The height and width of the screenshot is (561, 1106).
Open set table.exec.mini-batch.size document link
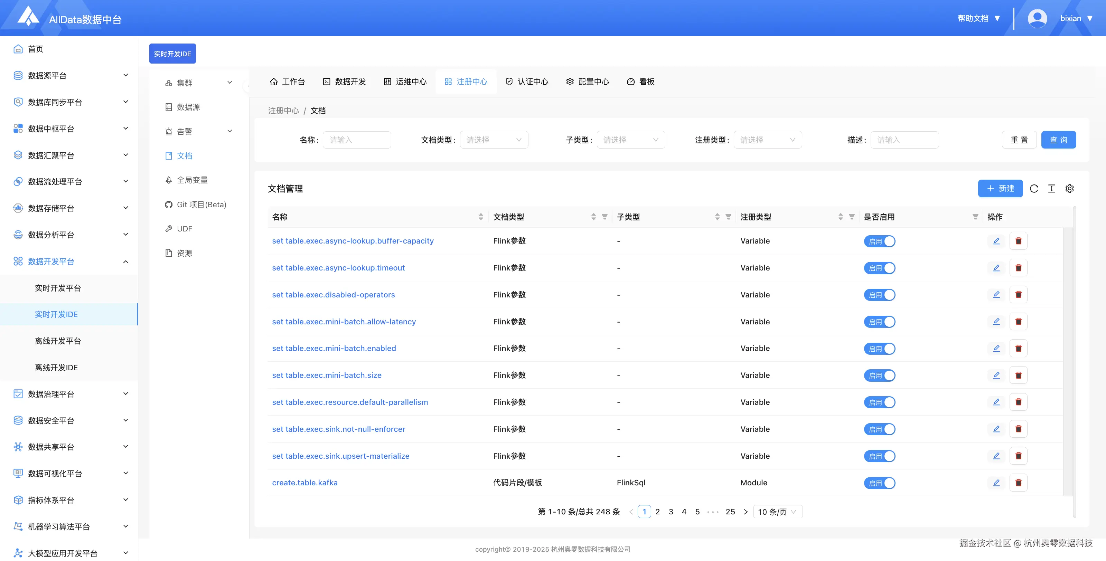pos(326,375)
